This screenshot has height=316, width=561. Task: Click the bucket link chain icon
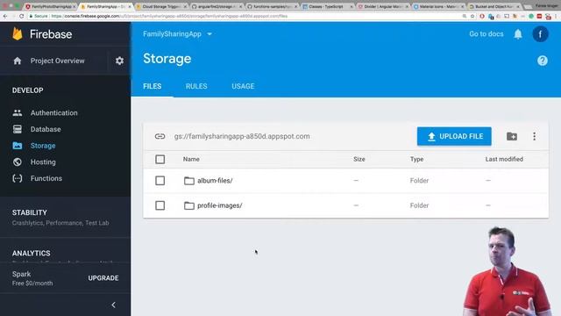click(x=160, y=136)
